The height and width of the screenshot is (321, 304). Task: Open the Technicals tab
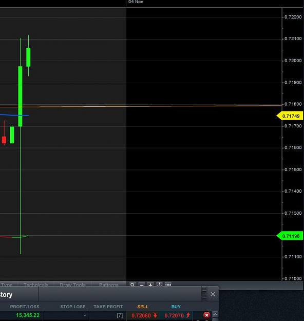tap(36, 285)
